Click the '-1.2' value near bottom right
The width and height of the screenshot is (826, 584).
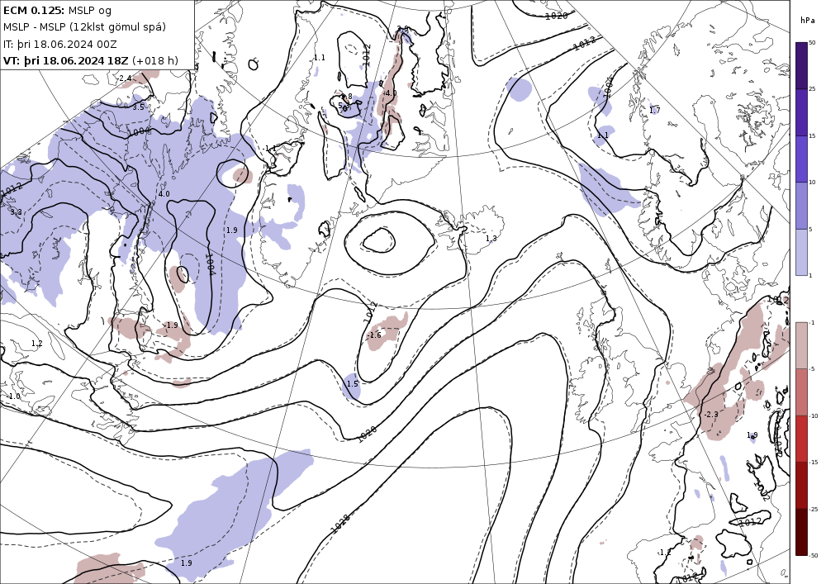pyautogui.click(x=664, y=553)
